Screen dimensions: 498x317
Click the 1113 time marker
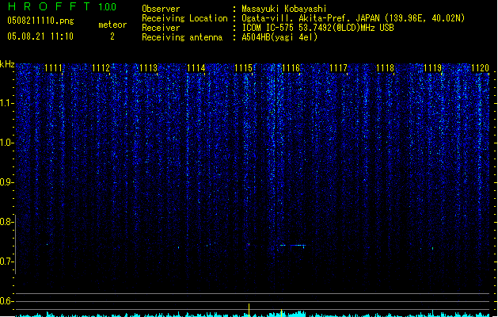(148, 68)
